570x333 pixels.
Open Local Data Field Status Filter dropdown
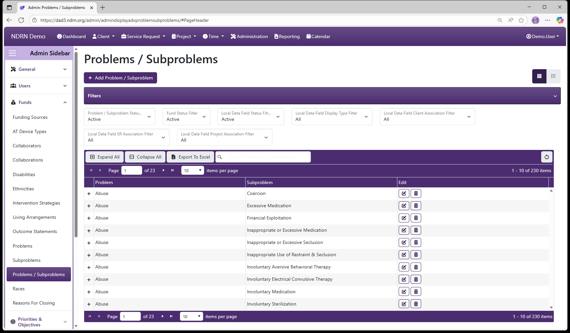tap(251, 117)
